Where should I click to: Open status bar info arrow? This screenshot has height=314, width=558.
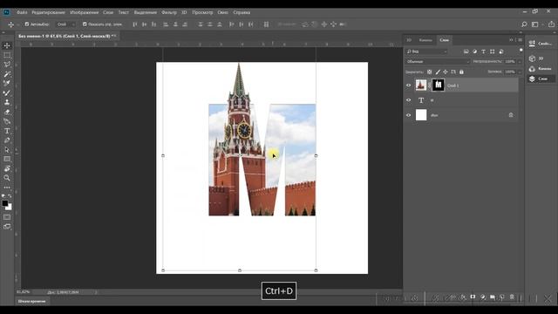click(x=96, y=292)
